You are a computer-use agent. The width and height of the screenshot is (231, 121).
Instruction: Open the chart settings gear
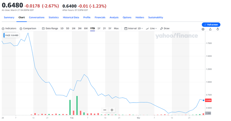[x=203, y=29]
